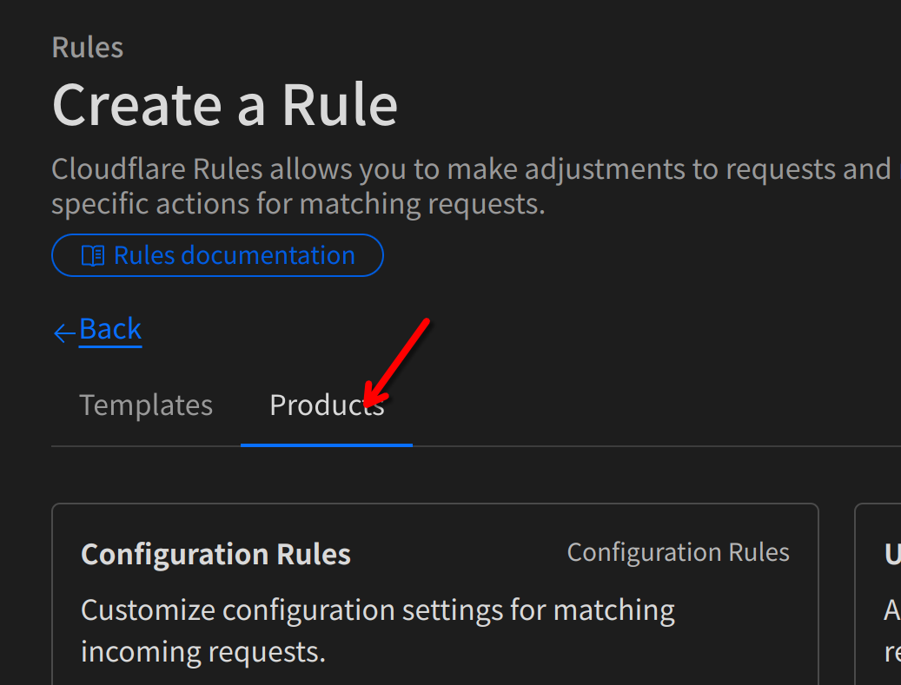Click the Configuration Rules tag label on card

678,552
